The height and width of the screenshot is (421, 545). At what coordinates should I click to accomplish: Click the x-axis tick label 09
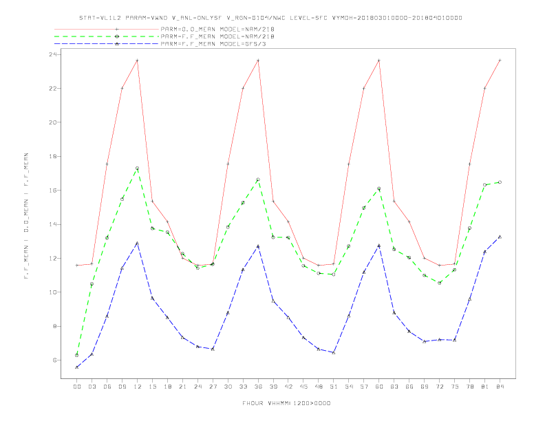[122, 387]
